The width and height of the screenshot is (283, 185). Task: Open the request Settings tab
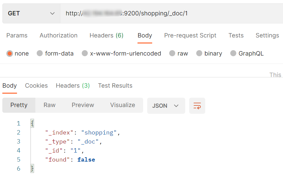(x=267, y=35)
